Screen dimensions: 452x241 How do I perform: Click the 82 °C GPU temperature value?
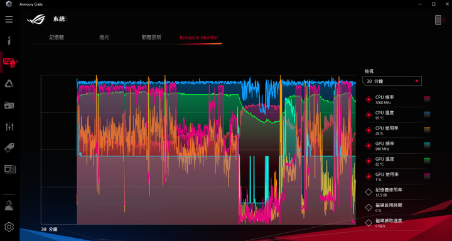[x=380, y=164]
